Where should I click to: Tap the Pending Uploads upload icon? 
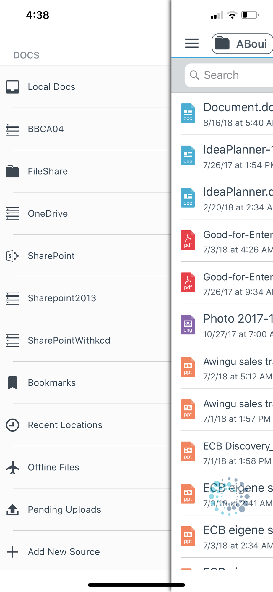13,509
